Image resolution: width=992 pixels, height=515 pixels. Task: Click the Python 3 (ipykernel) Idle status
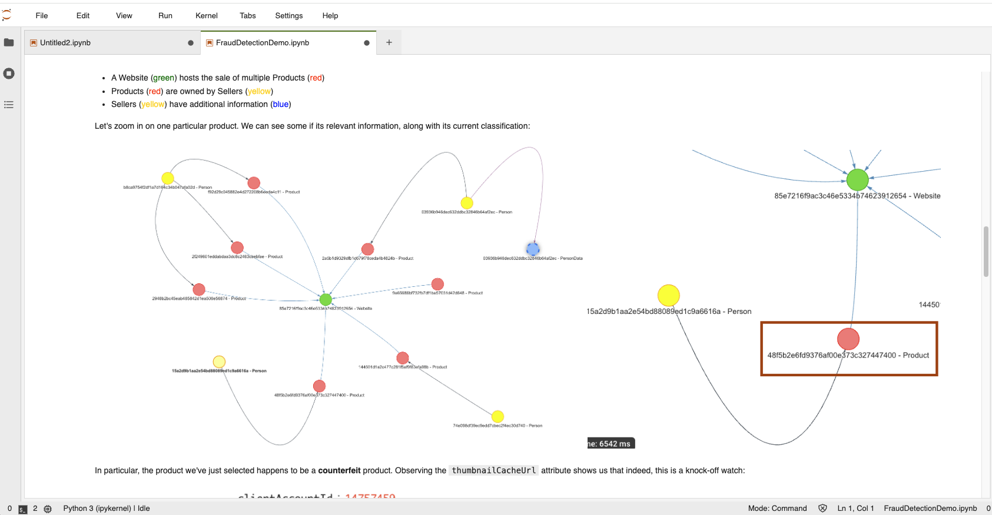pyautogui.click(x=107, y=509)
